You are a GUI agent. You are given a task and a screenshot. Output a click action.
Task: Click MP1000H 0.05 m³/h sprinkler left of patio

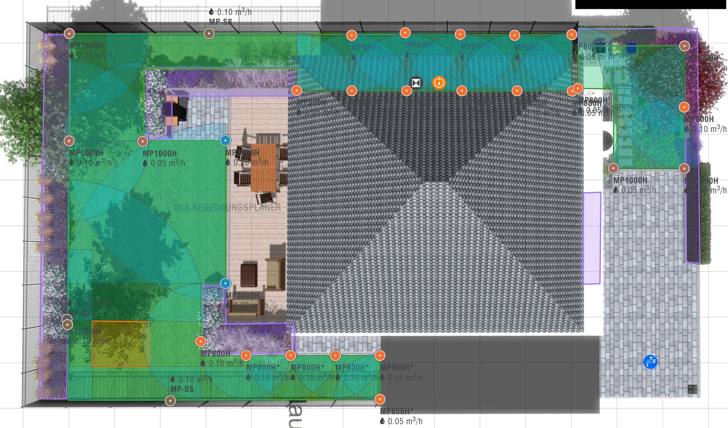[143, 141]
